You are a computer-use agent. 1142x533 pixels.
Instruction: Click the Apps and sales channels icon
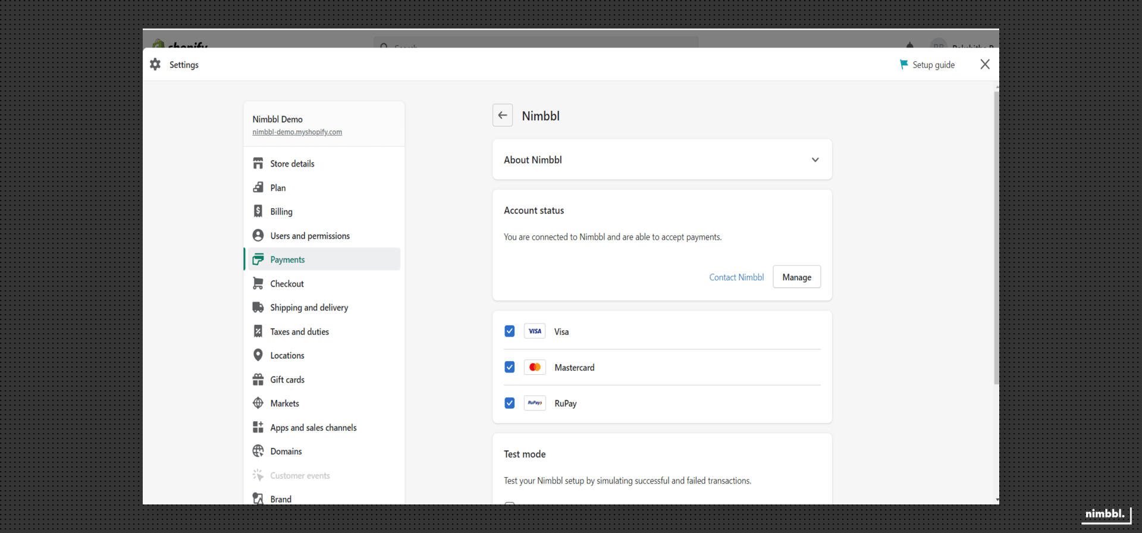258,427
